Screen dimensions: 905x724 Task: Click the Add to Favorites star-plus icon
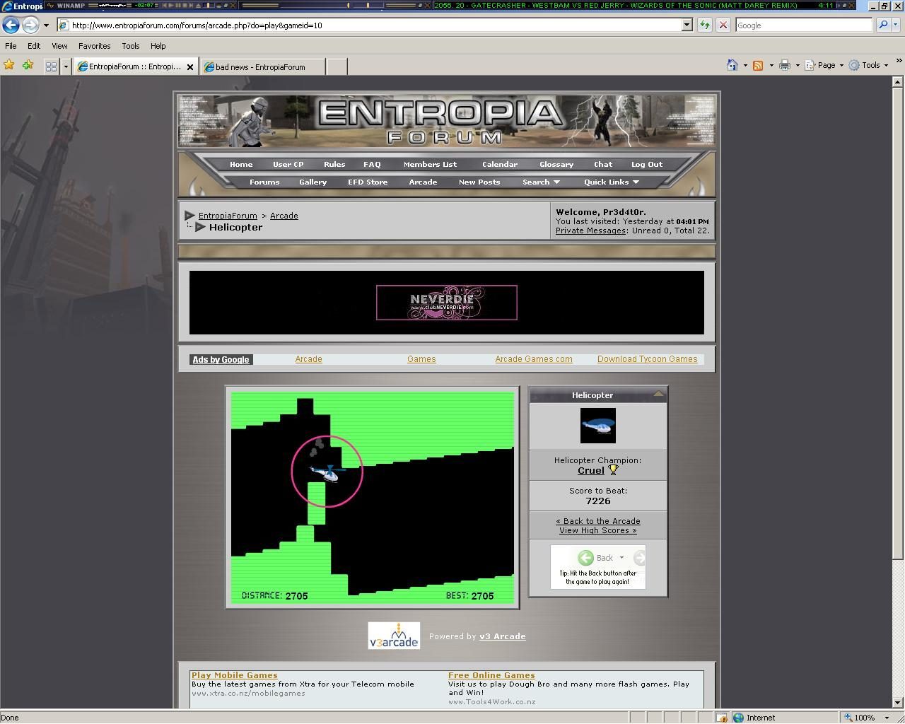tap(28, 64)
